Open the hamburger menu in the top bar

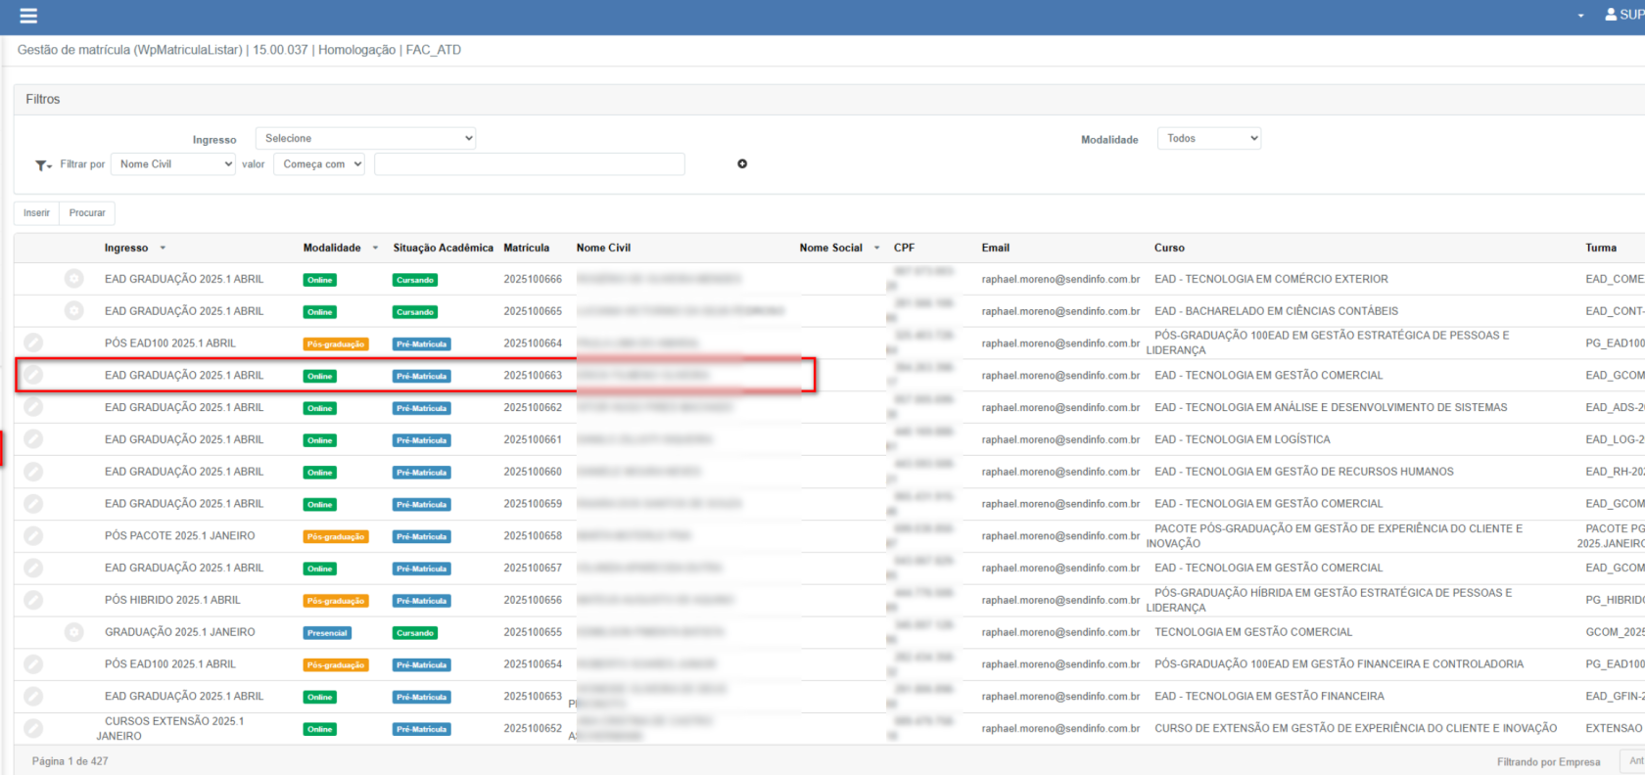28,16
